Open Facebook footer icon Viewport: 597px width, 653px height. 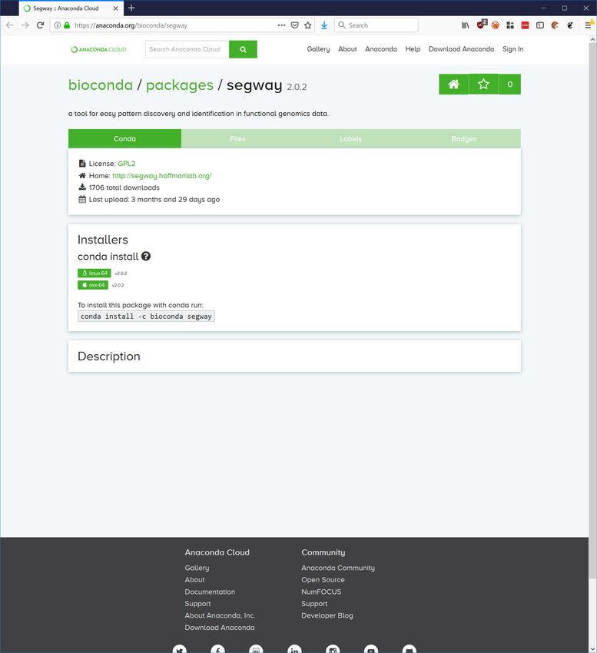click(x=218, y=649)
